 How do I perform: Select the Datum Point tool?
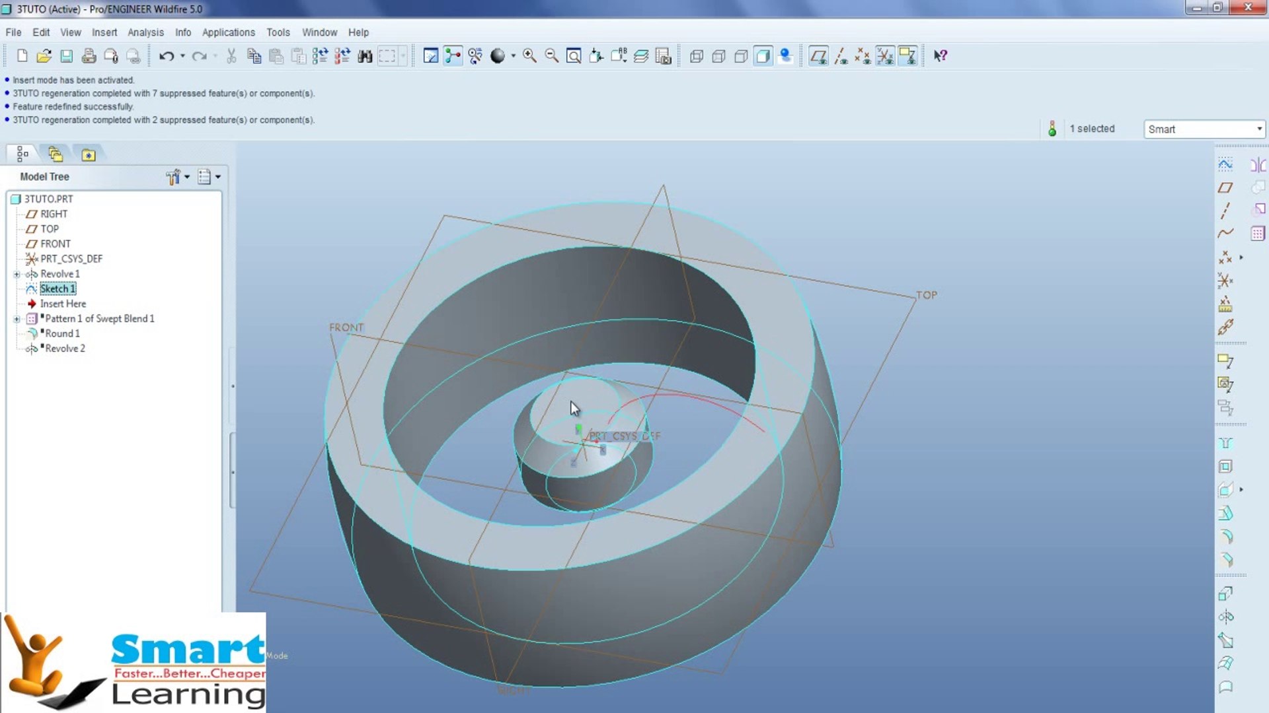coord(1223,257)
